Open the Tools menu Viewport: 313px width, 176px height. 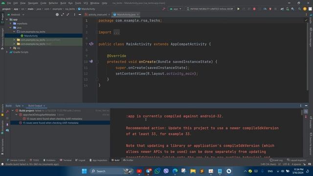pos(78,3)
